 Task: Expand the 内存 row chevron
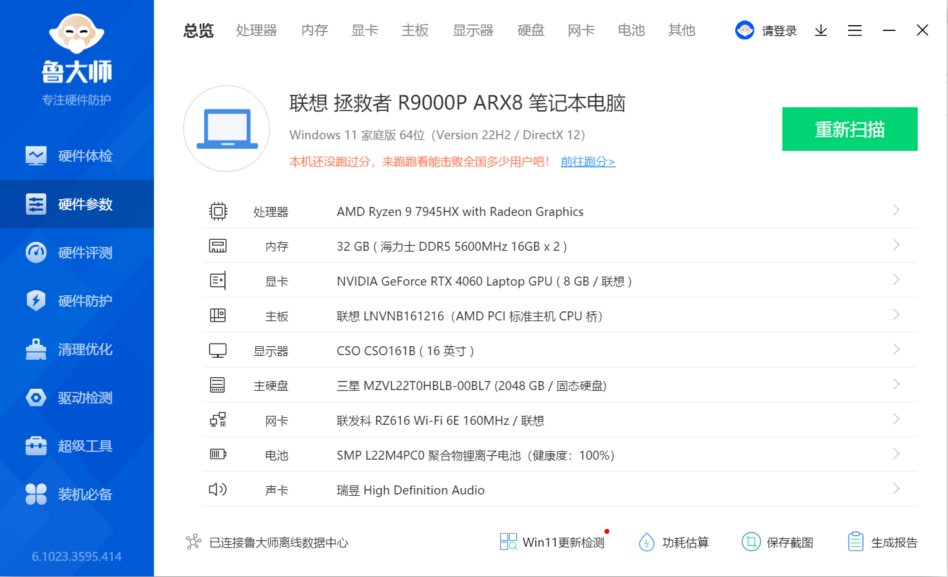point(896,245)
